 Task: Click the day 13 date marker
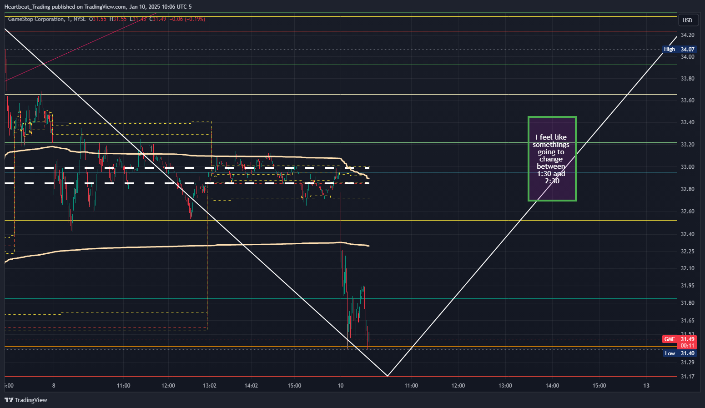point(646,386)
